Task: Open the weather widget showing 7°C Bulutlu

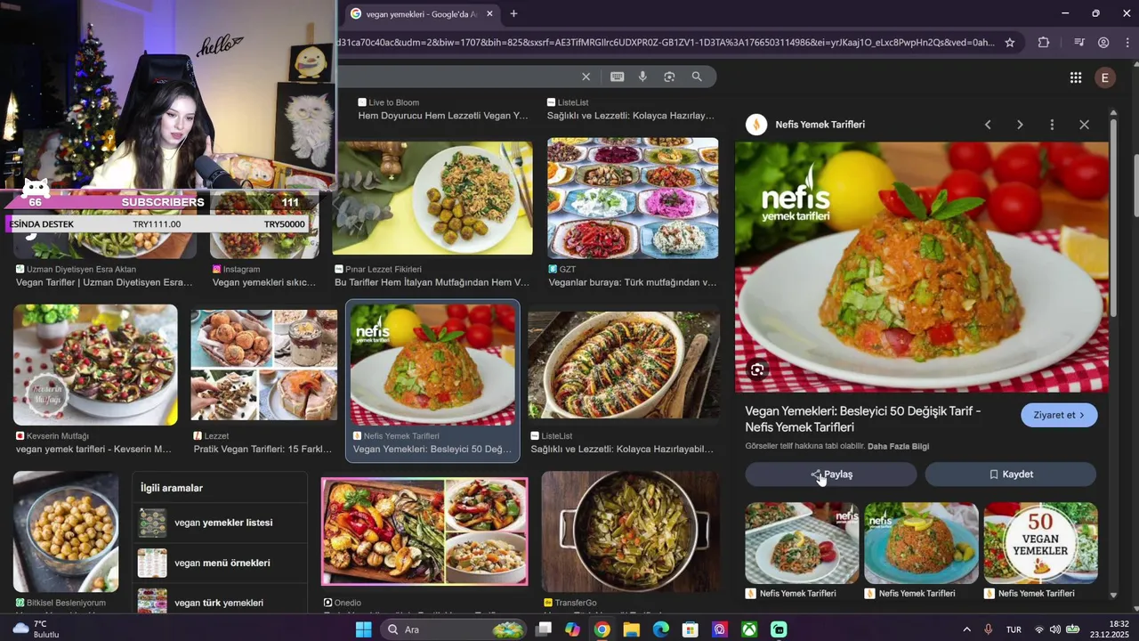Action: (x=36, y=629)
